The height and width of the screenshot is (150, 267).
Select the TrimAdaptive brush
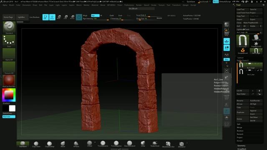click(116, 144)
